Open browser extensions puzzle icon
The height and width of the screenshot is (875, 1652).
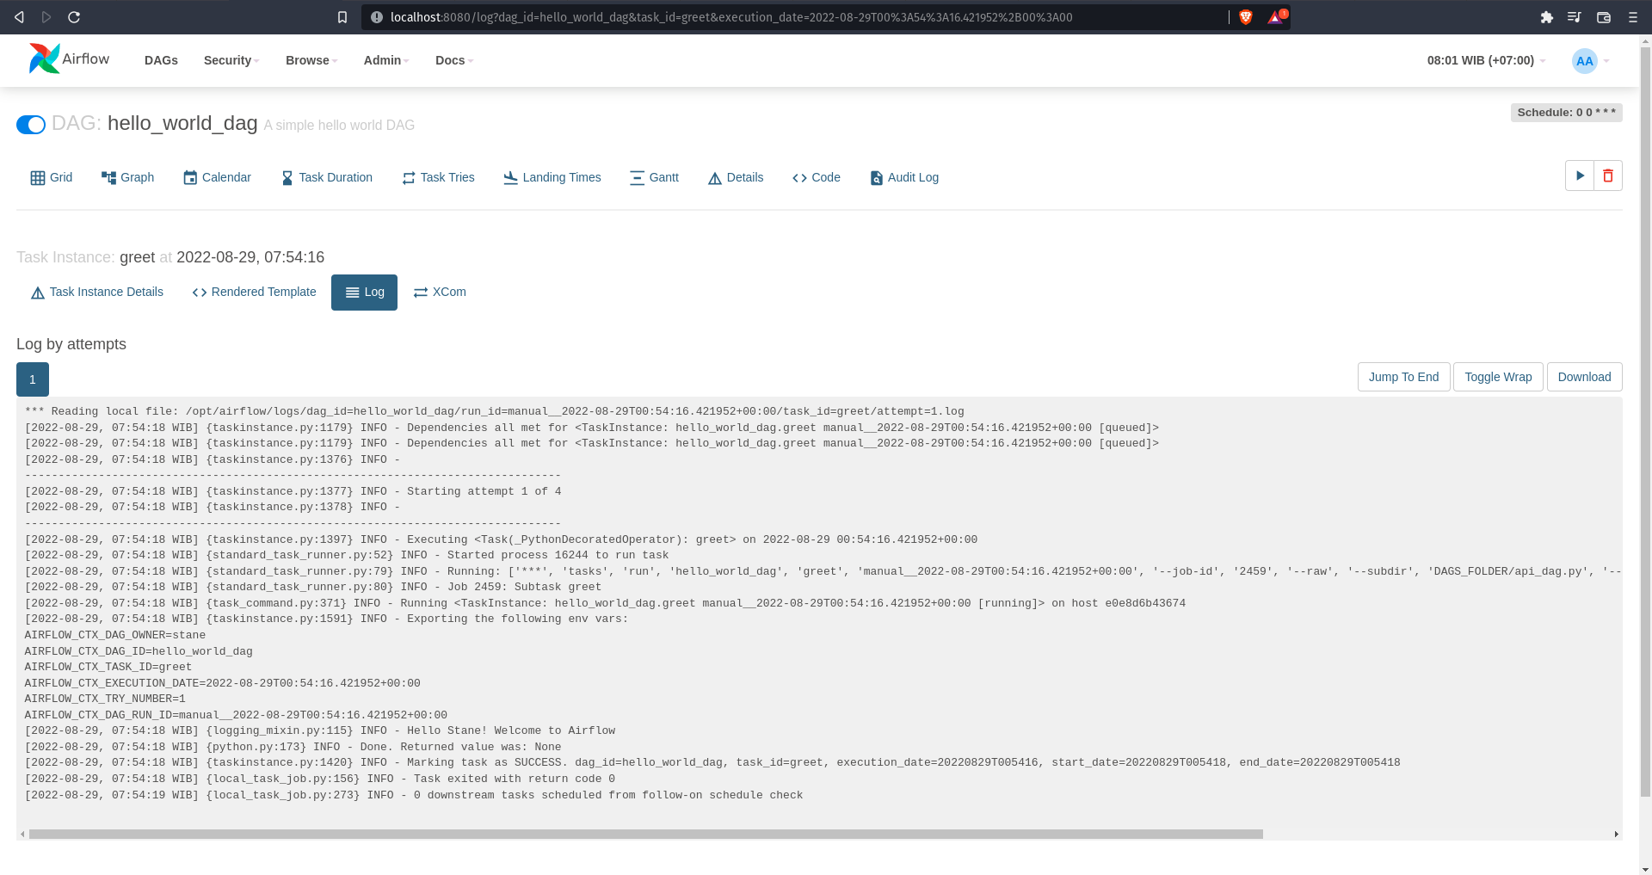[1546, 17]
